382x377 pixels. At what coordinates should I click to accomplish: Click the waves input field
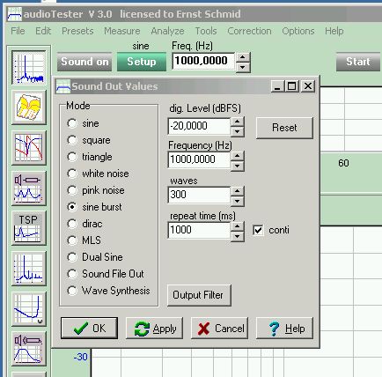pos(199,195)
